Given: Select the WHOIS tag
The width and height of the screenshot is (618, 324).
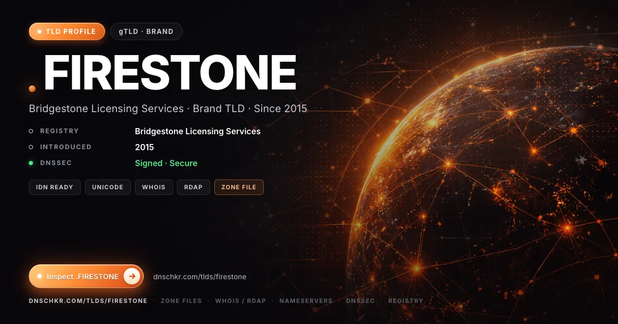Looking at the screenshot, I should click(x=153, y=187).
